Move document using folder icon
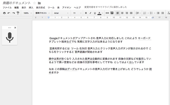This screenshot has width=170, height=105. (39, 3)
